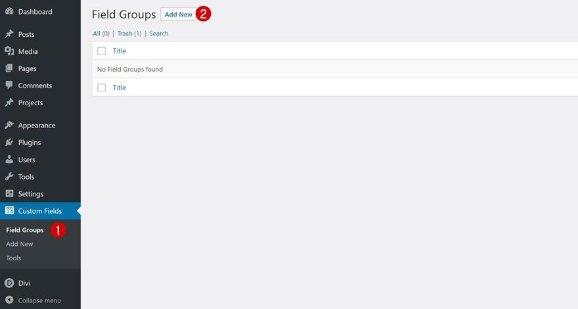Screen dimensions: 578x309
Task: Tick the select-all checkbox in the bottom Title footer
Action: pyautogui.click(x=101, y=87)
